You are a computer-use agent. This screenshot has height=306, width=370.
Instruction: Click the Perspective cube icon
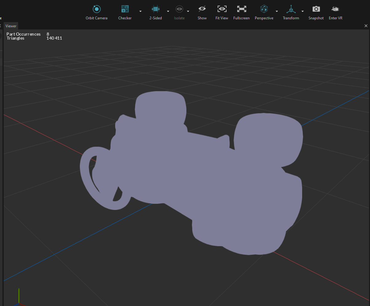tap(264, 9)
